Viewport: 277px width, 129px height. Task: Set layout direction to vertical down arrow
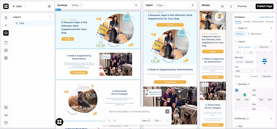tap(245, 53)
